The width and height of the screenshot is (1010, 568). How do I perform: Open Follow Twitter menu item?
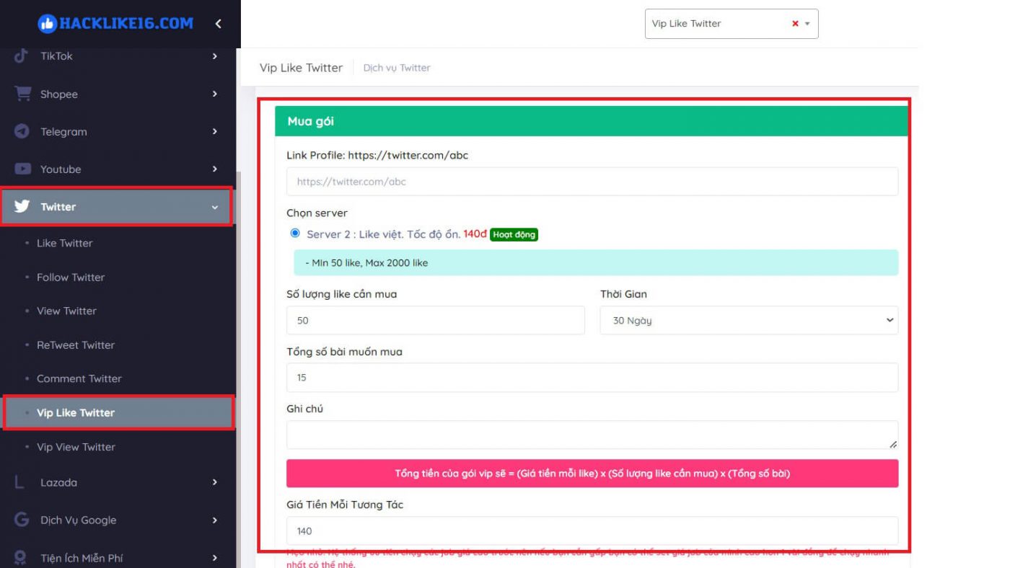click(x=71, y=278)
